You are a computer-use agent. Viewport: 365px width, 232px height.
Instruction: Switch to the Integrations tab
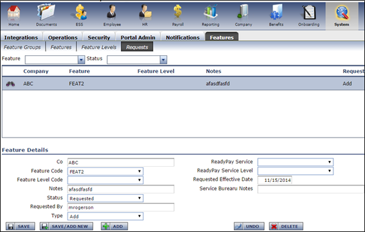tap(21, 37)
